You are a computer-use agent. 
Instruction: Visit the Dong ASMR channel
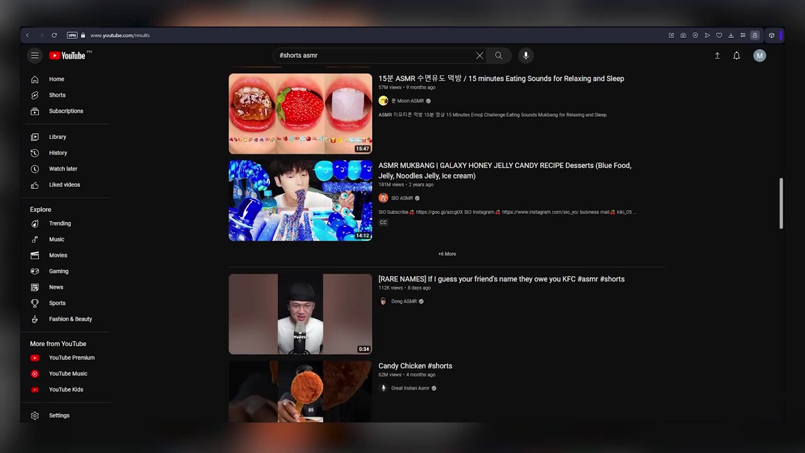pos(404,301)
